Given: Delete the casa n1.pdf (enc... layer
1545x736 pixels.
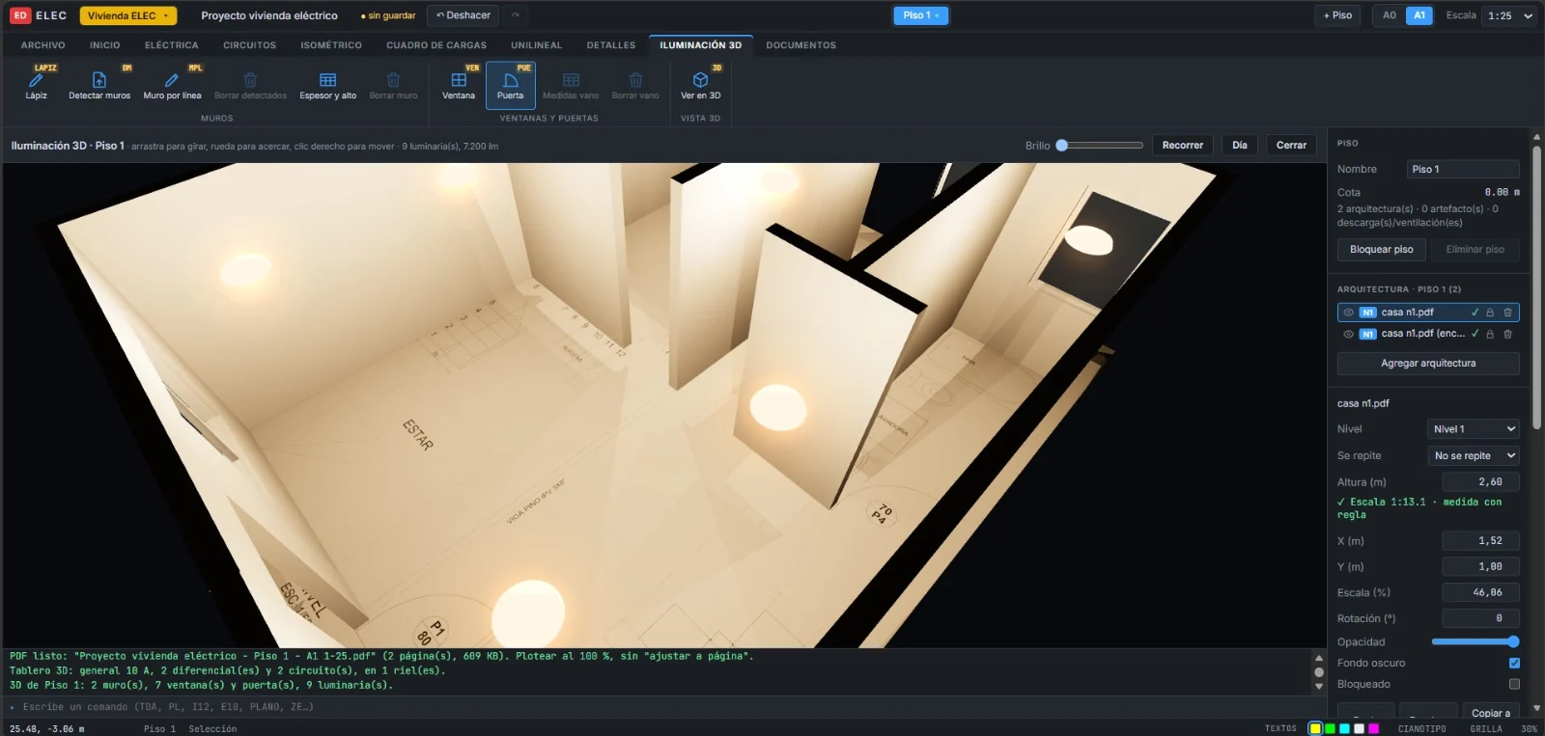Looking at the screenshot, I should coord(1507,334).
